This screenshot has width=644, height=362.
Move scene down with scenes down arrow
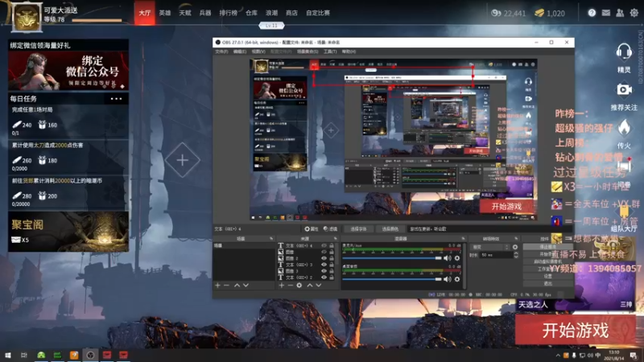coord(246,286)
